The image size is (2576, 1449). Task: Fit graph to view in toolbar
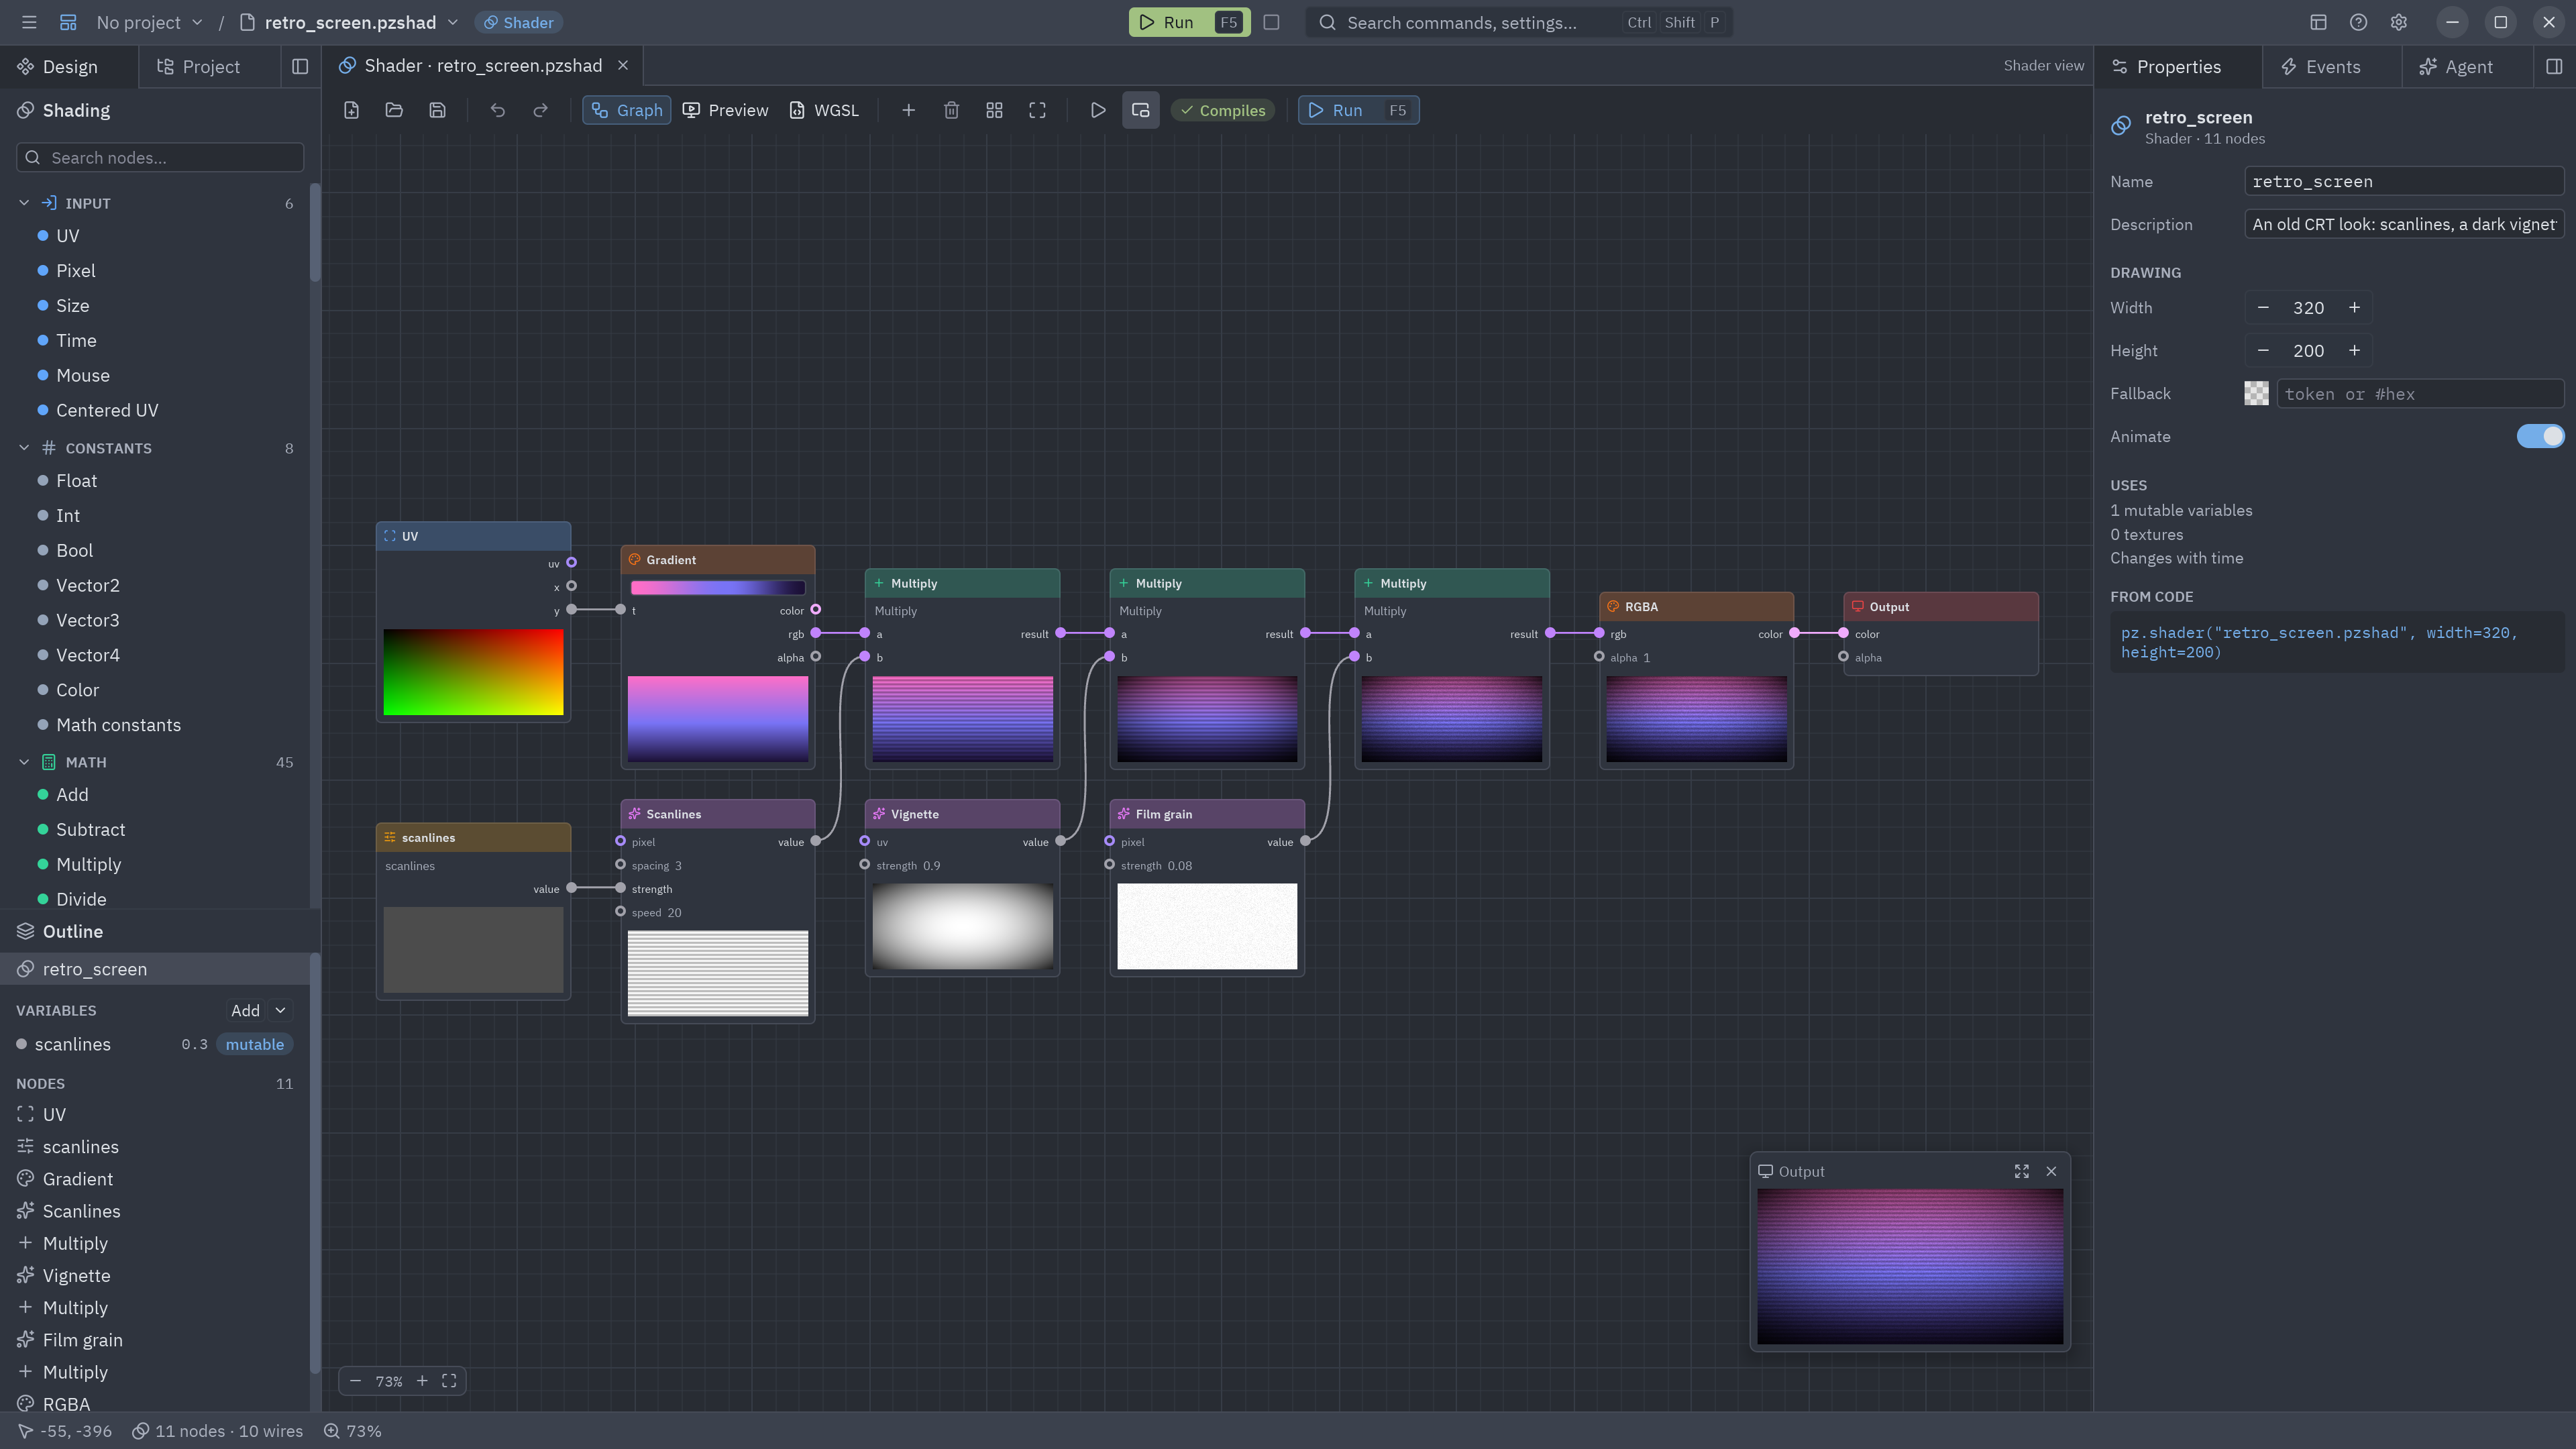[1037, 110]
